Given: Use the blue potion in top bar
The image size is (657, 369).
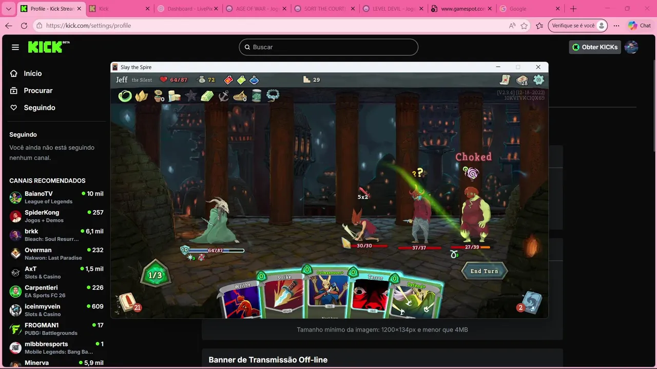Looking at the screenshot, I should [x=254, y=80].
